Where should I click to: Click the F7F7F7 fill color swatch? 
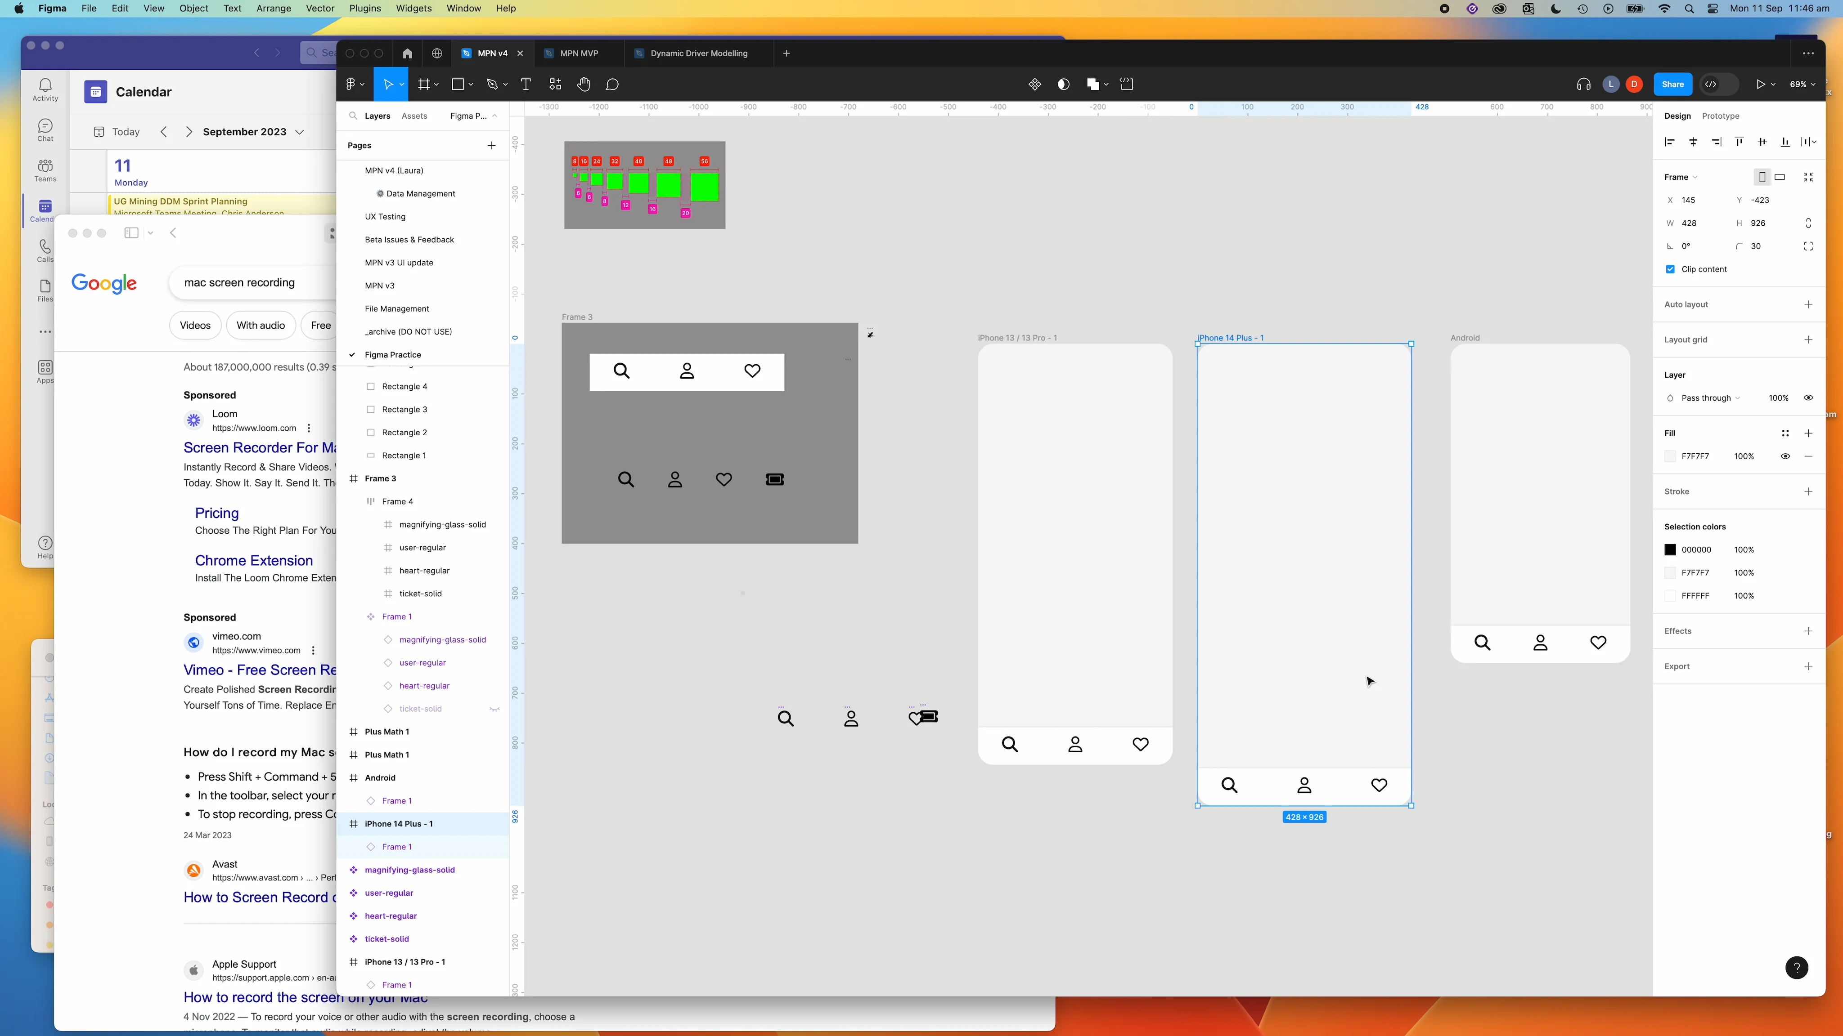(x=1670, y=456)
